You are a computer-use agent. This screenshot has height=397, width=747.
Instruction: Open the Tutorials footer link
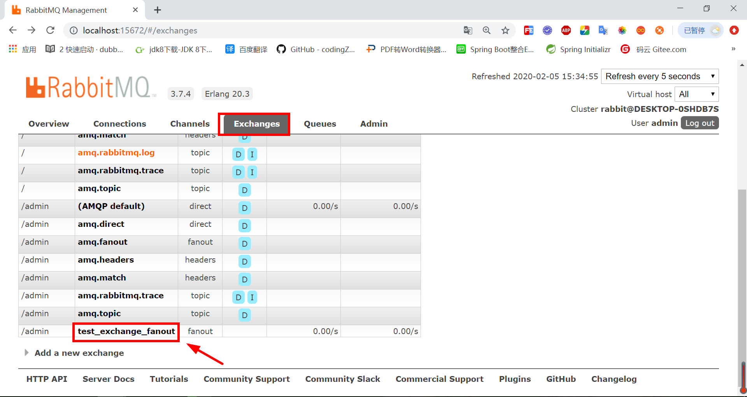click(169, 379)
